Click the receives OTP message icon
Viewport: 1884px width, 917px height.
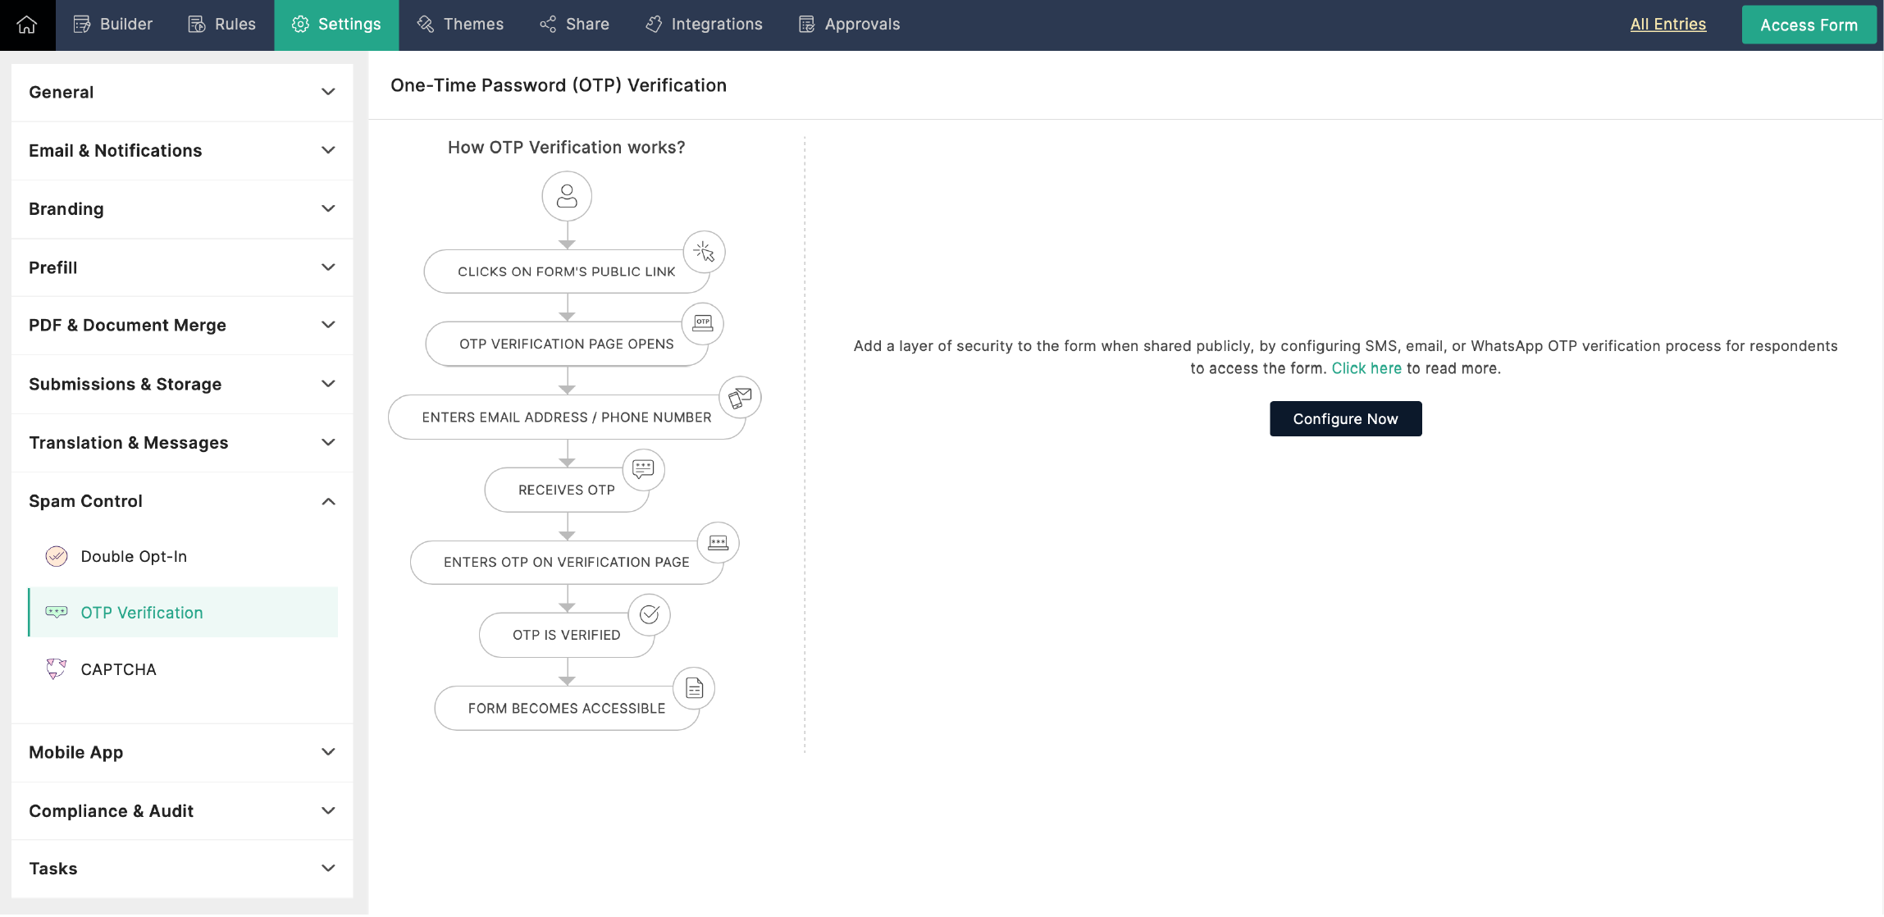pos(643,468)
